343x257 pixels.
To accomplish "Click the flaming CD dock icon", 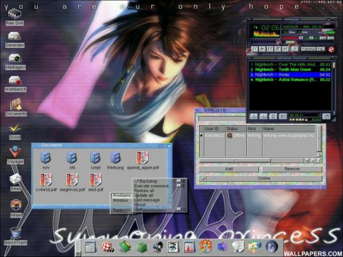I will point(206,246).
